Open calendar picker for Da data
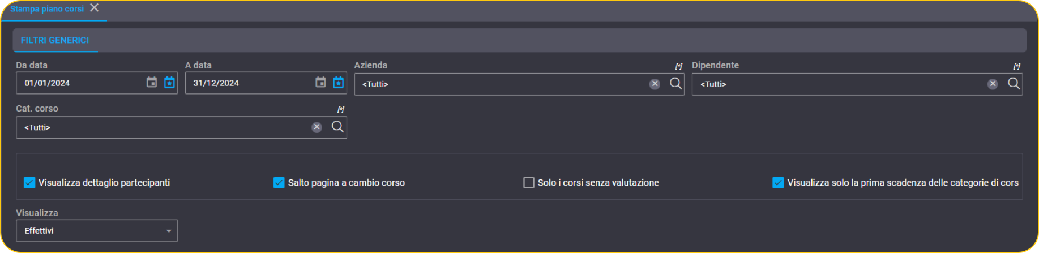1039x253 pixels. tap(152, 83)
